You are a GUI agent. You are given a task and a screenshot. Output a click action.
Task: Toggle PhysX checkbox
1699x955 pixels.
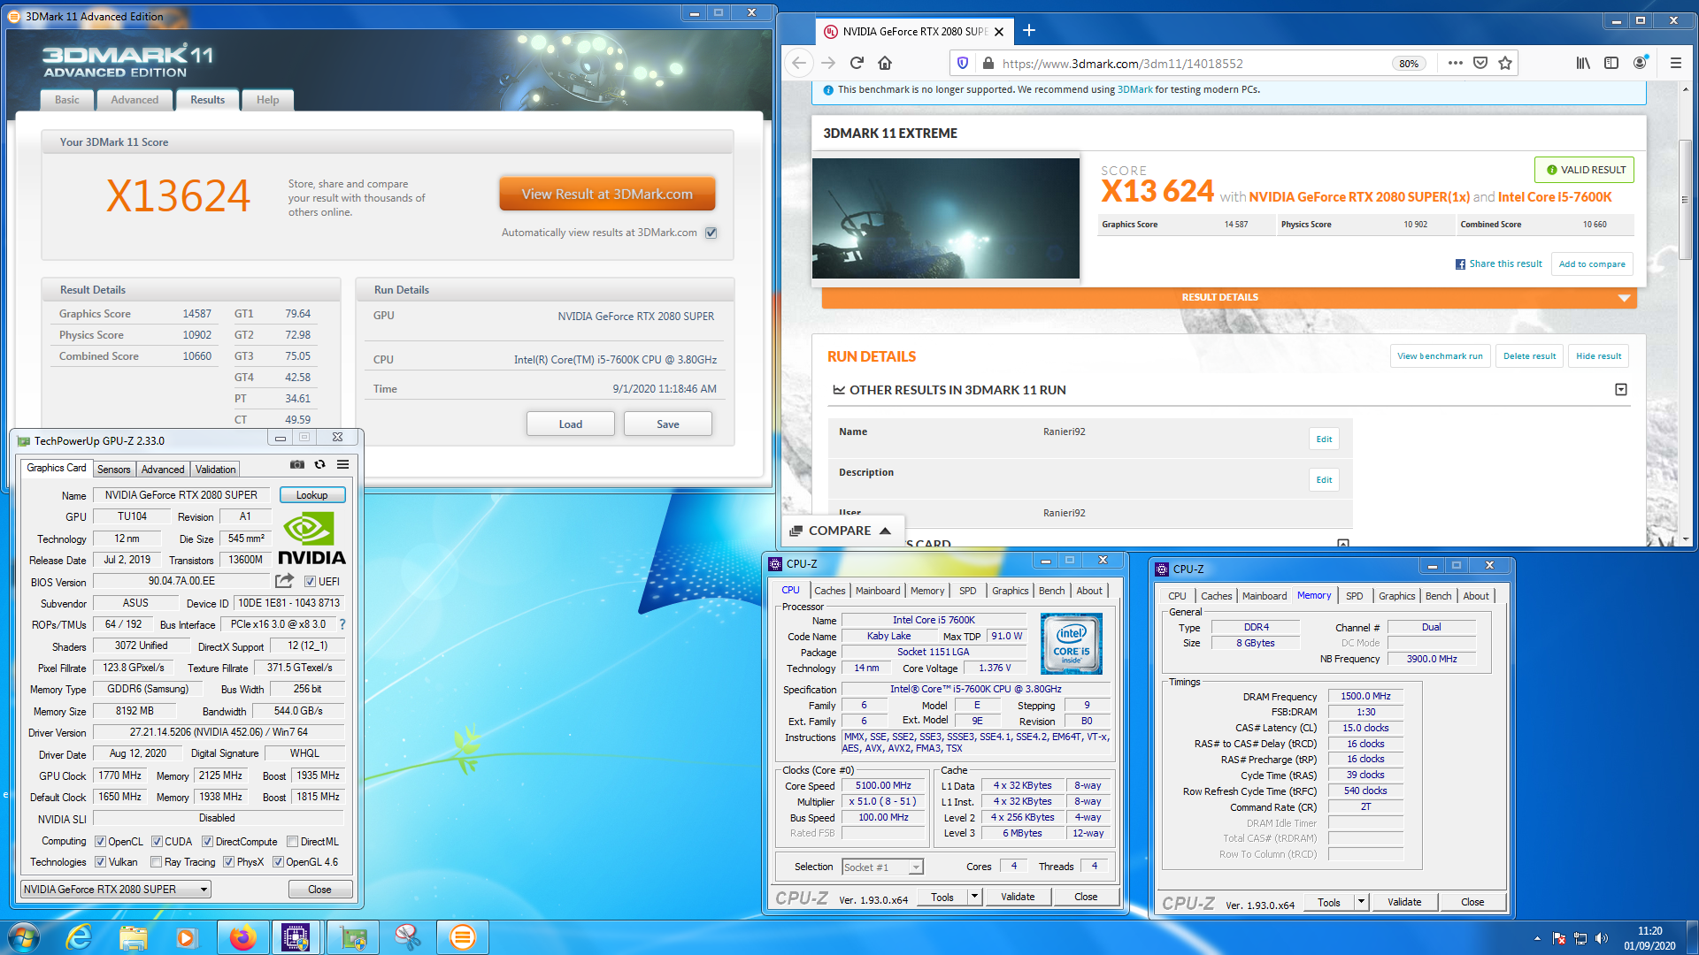pos(228,862)
